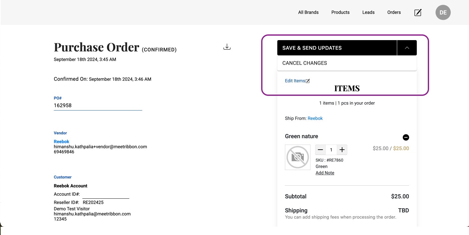
Task: Open the Reebok vendor link
Action: pos(61,141)
